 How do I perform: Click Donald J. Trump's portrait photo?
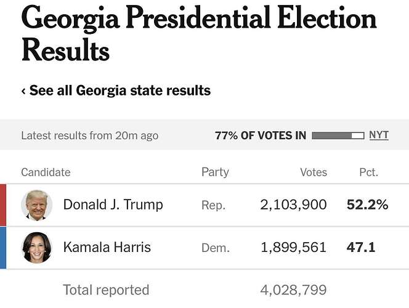37,205
